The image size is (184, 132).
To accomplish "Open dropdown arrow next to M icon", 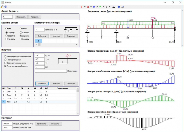I will click(x=97, y=7).
